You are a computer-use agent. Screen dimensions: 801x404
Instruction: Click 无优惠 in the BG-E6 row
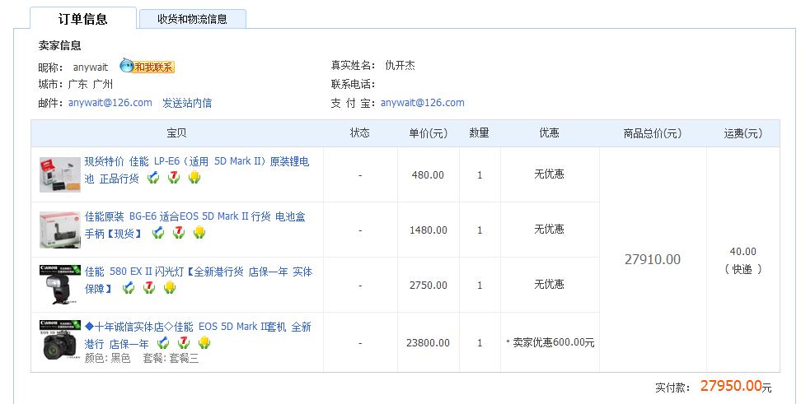[549, 229]
